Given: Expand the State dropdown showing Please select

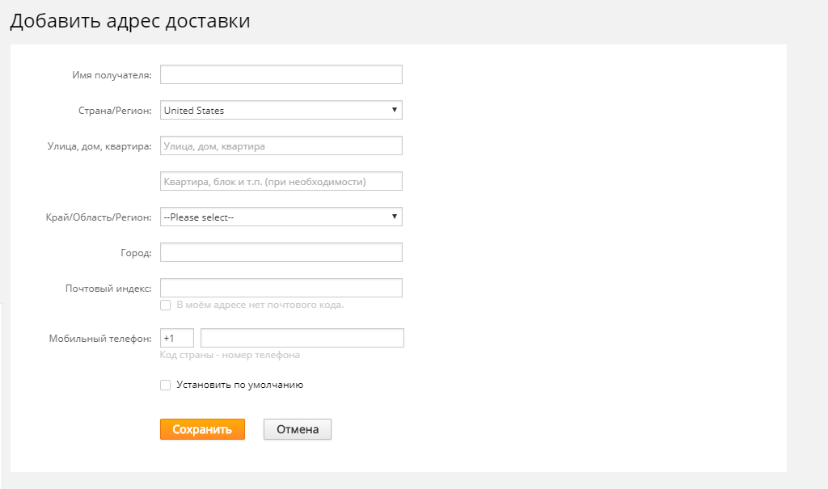Looking at the screenshot, I should tap(281, 217).
